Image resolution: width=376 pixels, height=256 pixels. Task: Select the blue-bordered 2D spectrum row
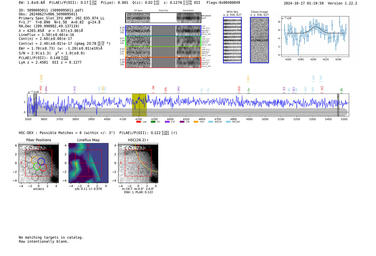pyautogui.click(x=163, y=31)
